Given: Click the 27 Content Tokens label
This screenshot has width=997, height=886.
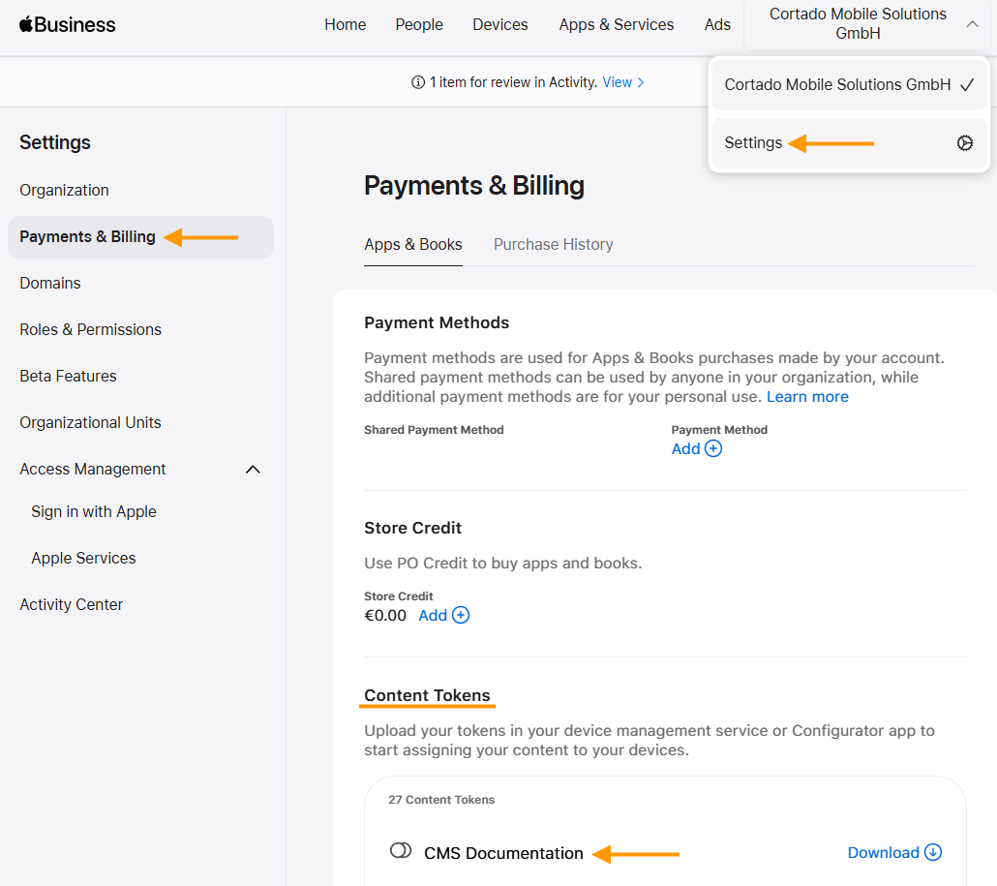Looking at the screenshot, I should pyautogui.click(x=441, y=800).
